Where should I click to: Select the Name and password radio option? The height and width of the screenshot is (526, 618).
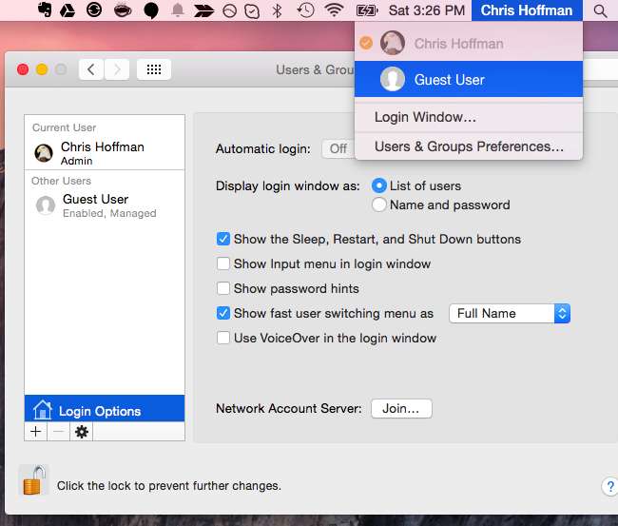(379, 205)
